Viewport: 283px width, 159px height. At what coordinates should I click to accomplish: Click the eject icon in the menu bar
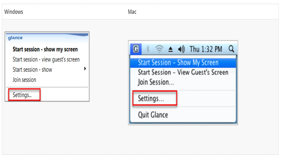coord(170,49)
